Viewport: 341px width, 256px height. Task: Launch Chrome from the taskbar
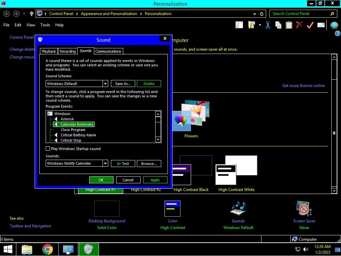[x=48, y=249]
